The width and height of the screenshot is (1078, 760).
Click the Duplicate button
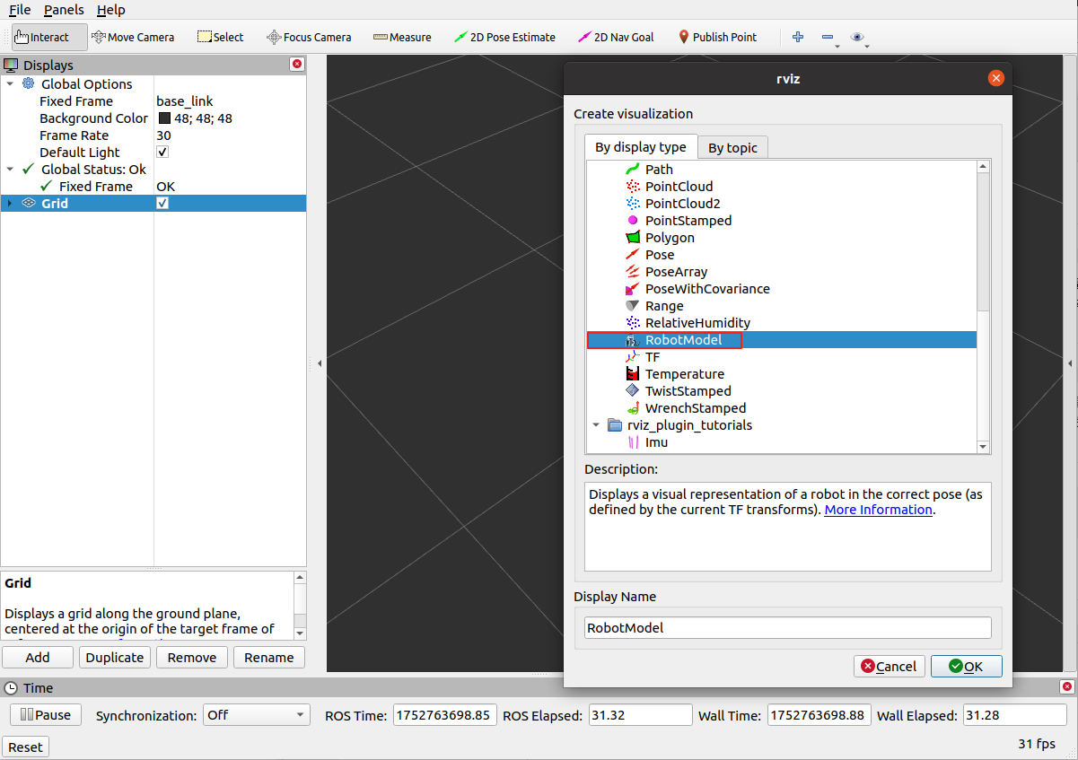tap(115, 657)
